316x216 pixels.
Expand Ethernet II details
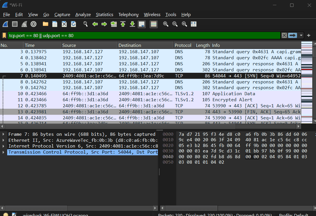point(3,140)
